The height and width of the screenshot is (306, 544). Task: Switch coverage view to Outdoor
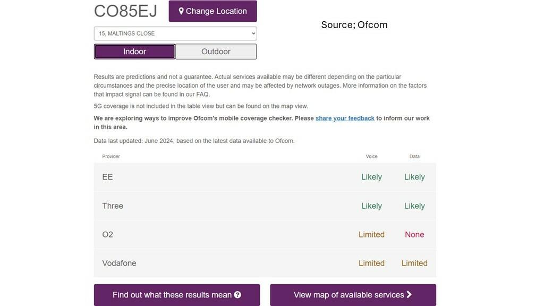[216, 52]
